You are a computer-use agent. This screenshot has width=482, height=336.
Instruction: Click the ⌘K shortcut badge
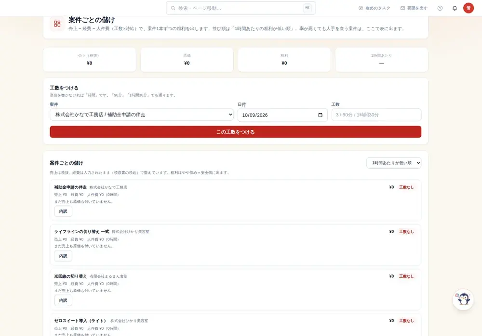[x=307, y=8]
